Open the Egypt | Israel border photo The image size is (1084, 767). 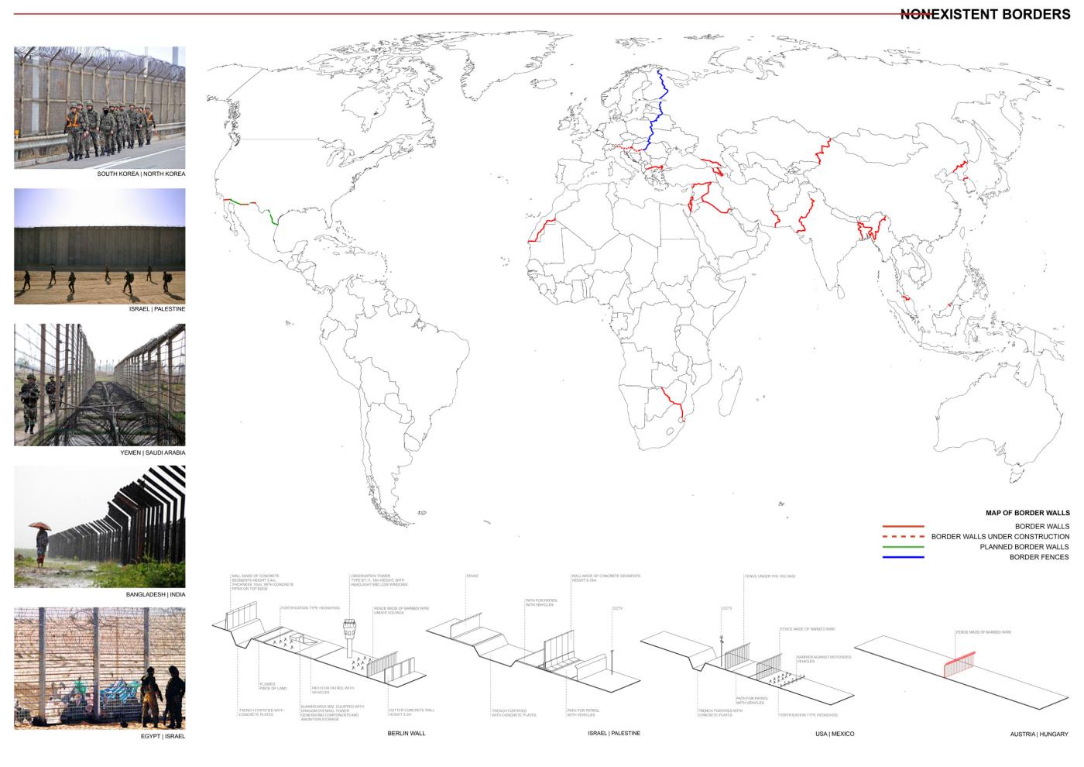click(99, 668)
